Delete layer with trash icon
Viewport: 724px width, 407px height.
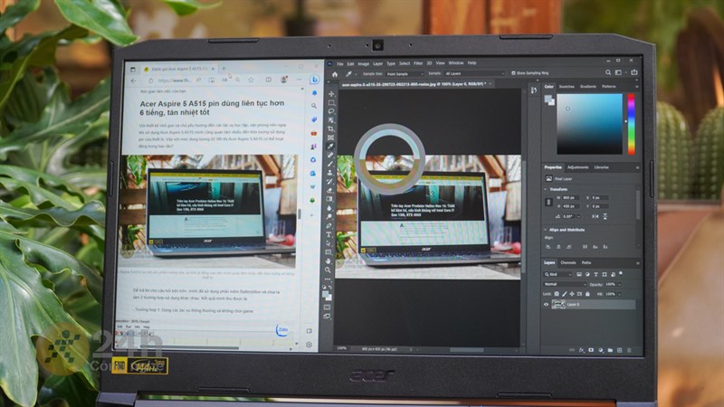pos(629,350)
